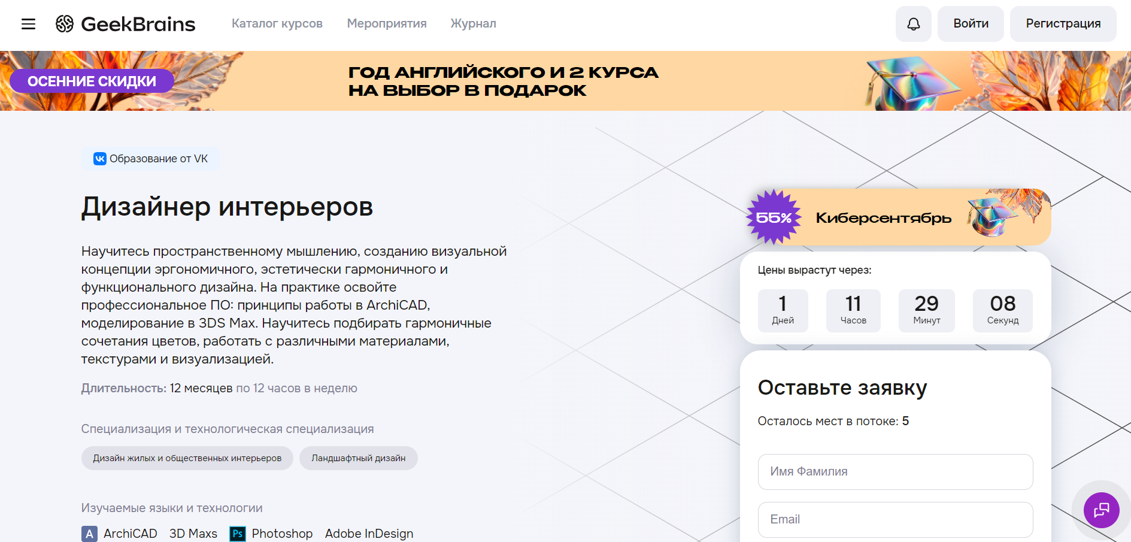This screenshot has width=1131, height=542.
Task: Focus the Email input field
Action: point(895,520)
